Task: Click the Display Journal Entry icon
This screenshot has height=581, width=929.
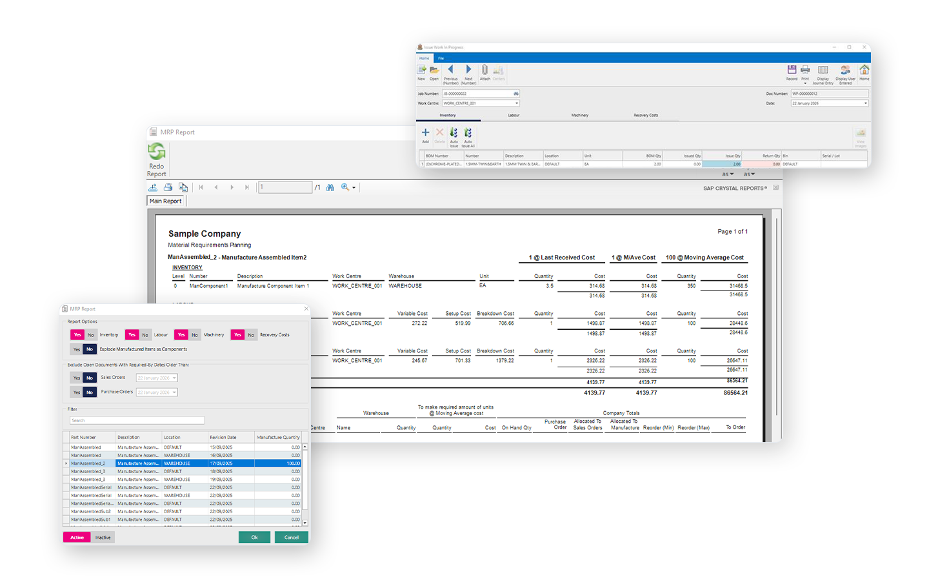Action: point(823,70)
